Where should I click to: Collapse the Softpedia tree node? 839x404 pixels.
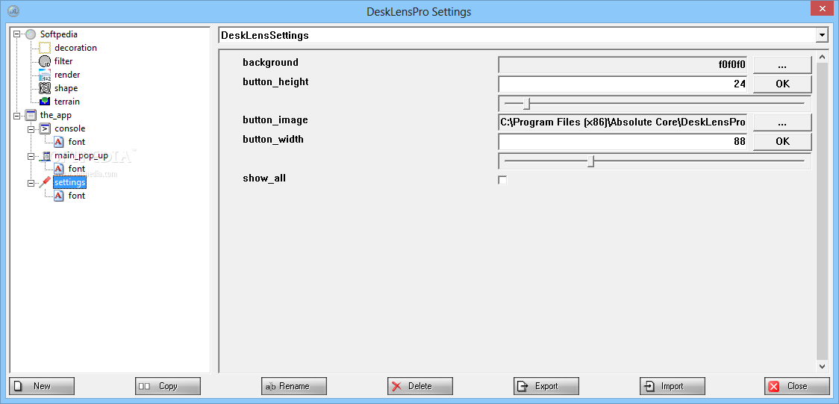pos(16,34)
